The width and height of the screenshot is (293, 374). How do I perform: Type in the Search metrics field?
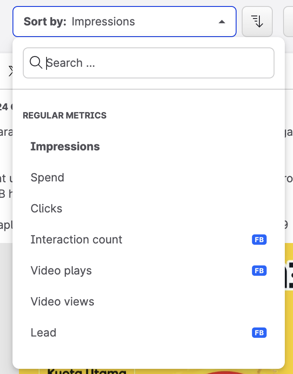(x=155, y=63)
